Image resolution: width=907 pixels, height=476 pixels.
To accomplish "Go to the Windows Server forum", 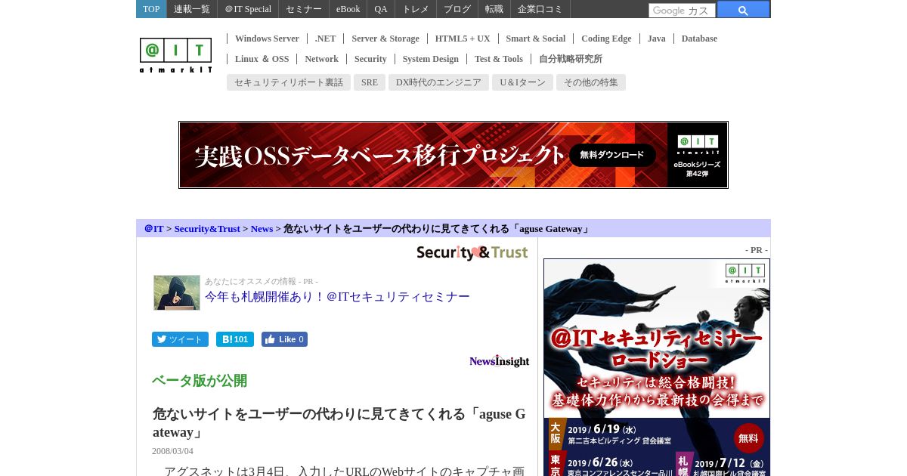I will 267,39.
